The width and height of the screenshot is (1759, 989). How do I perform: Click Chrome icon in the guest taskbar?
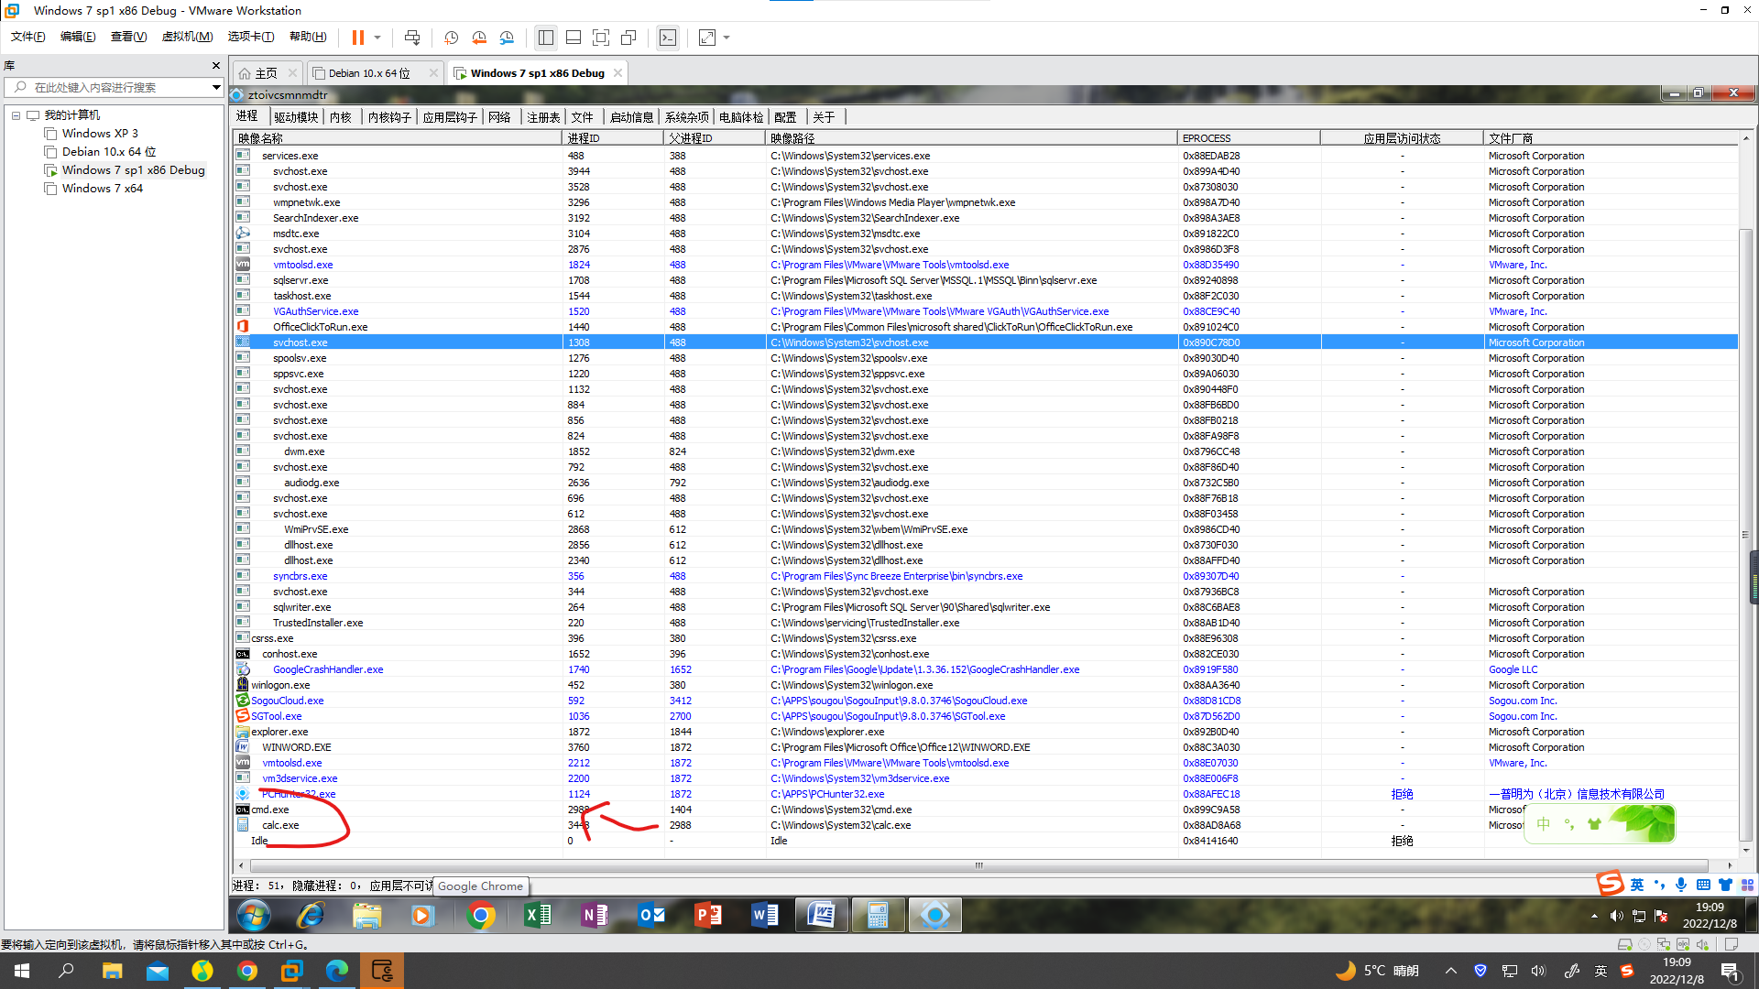pos(480,915)
